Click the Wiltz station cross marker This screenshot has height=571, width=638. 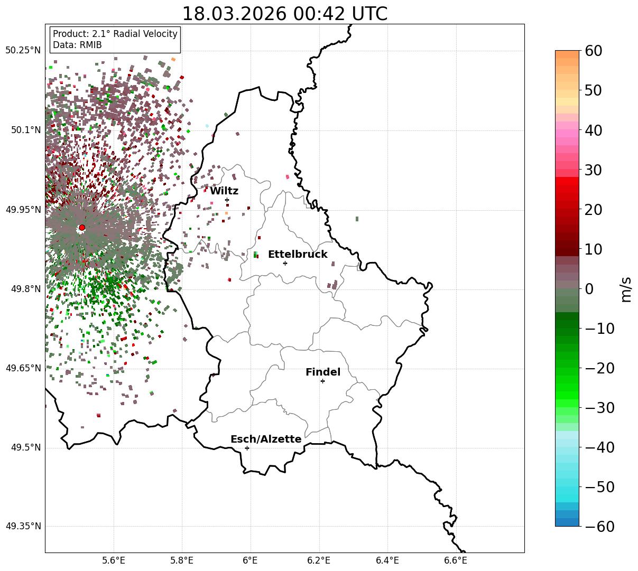[x=227, y=200]
